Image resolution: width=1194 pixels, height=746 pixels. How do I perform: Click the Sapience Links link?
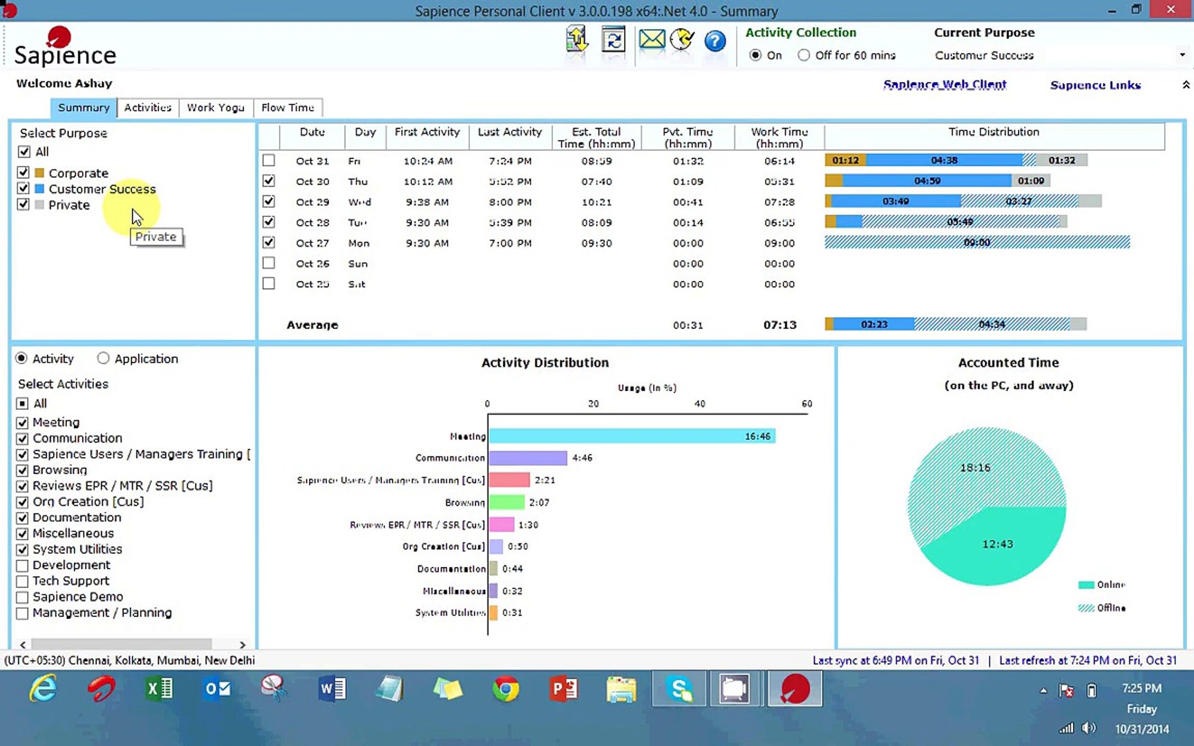click(1094, 85)
